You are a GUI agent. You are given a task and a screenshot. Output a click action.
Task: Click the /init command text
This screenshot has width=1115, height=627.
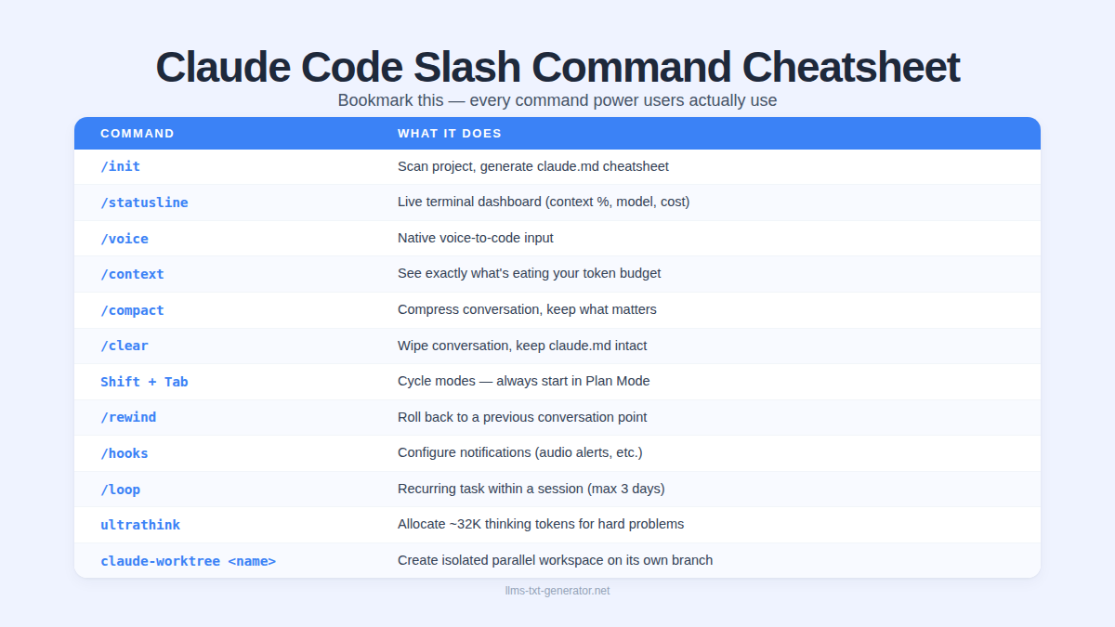pos(120,167)
